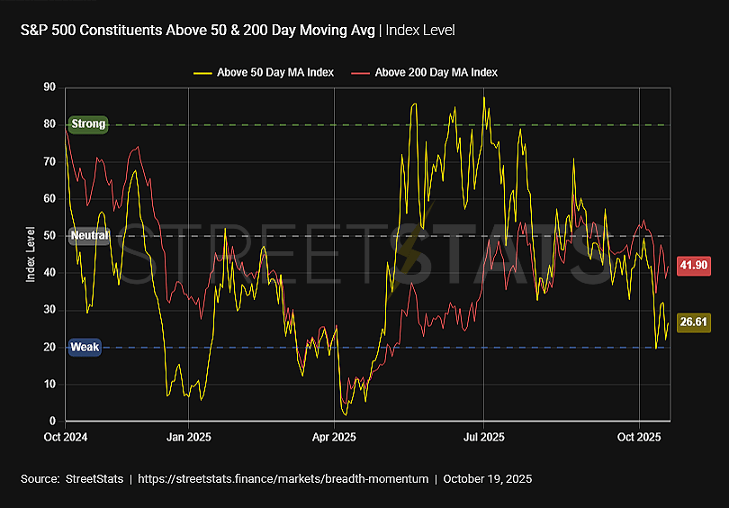Viewport: 729px width, 508px height.
Task: Click the vertical Index Level axis title
Action: [31, 255]
